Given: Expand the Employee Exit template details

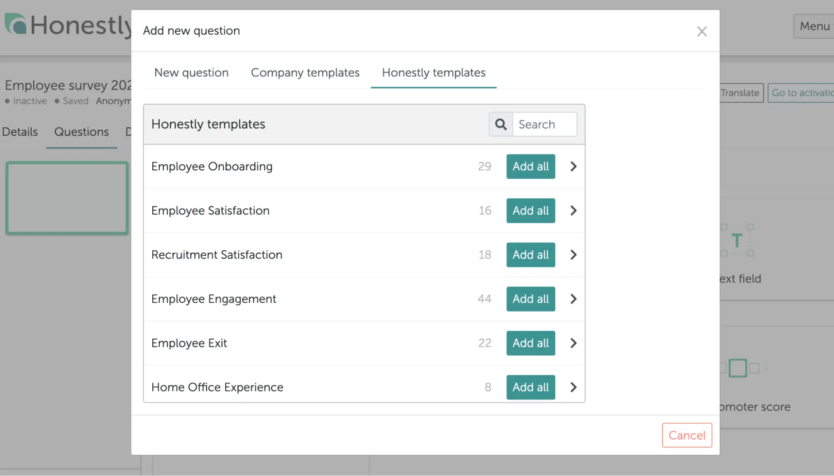Looking at the screenshot, I should (573, 343).
